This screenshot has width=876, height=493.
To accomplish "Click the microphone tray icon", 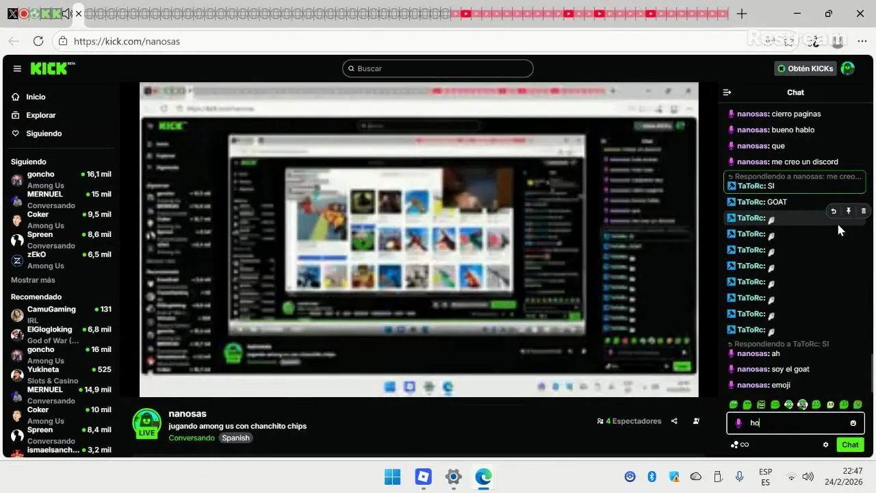I will (739, 477).
